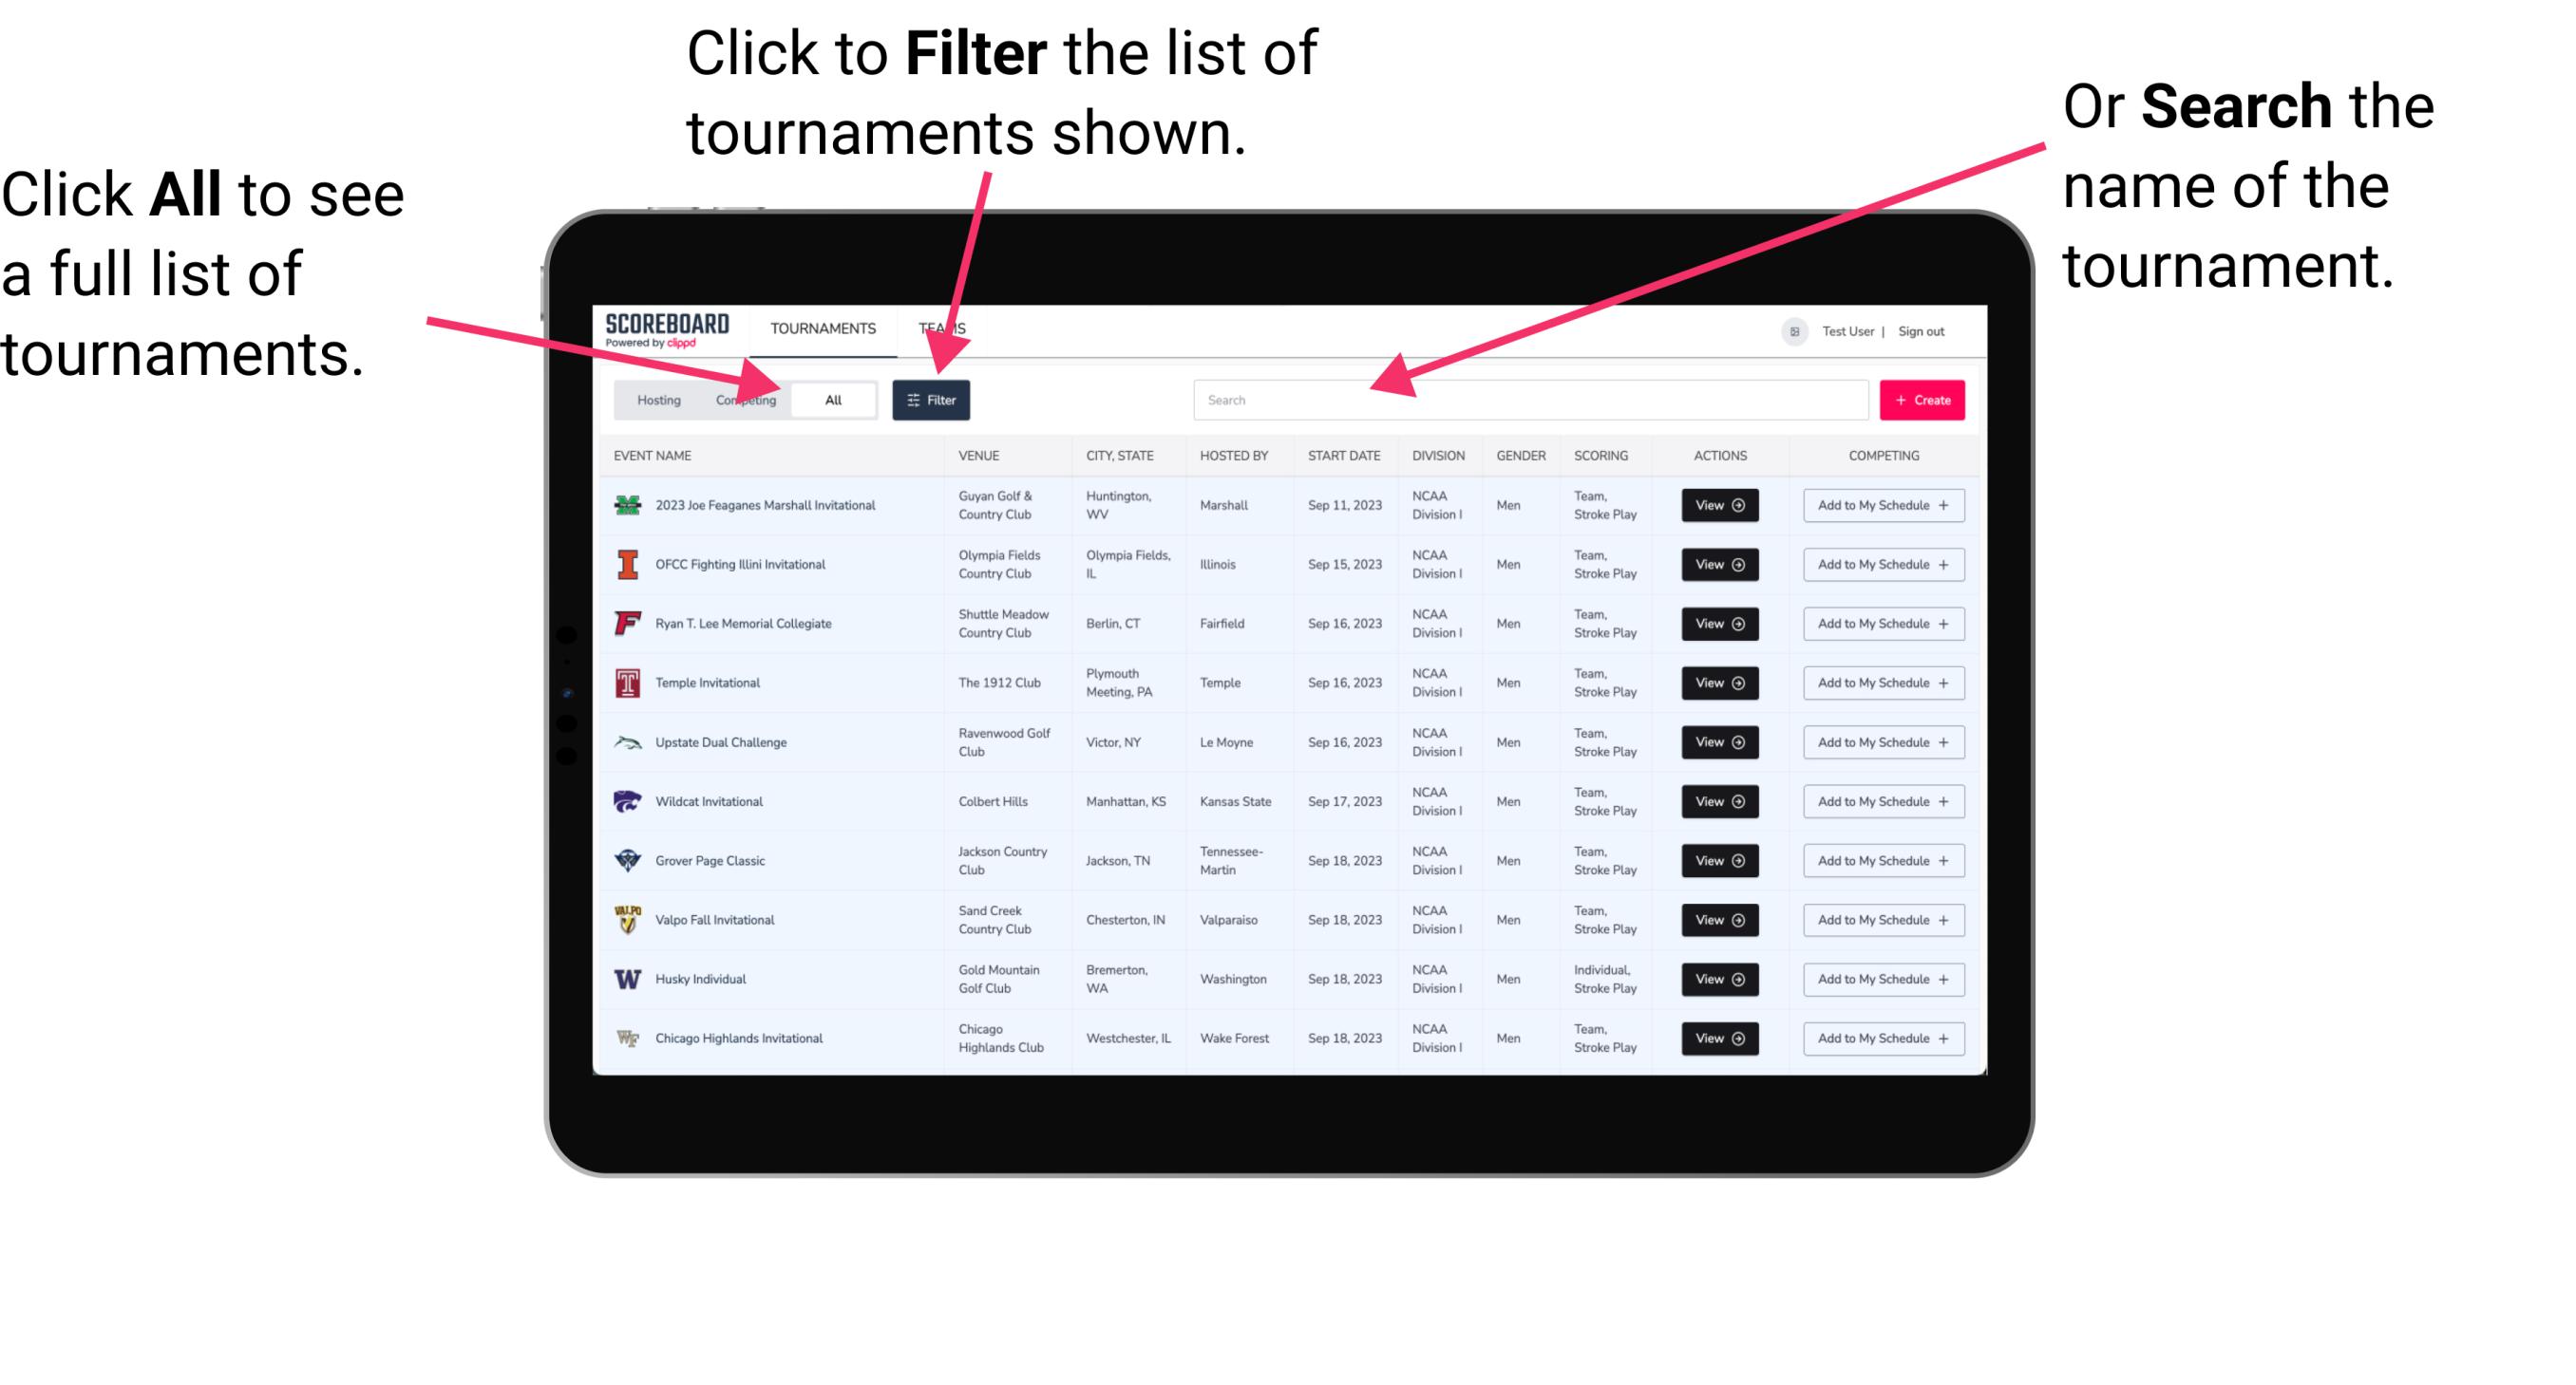Image resolution: width=2576 pixels, height=1385 pixels.
Task: Click the Wake Forest team logo icon
Action: (626, 1037)
